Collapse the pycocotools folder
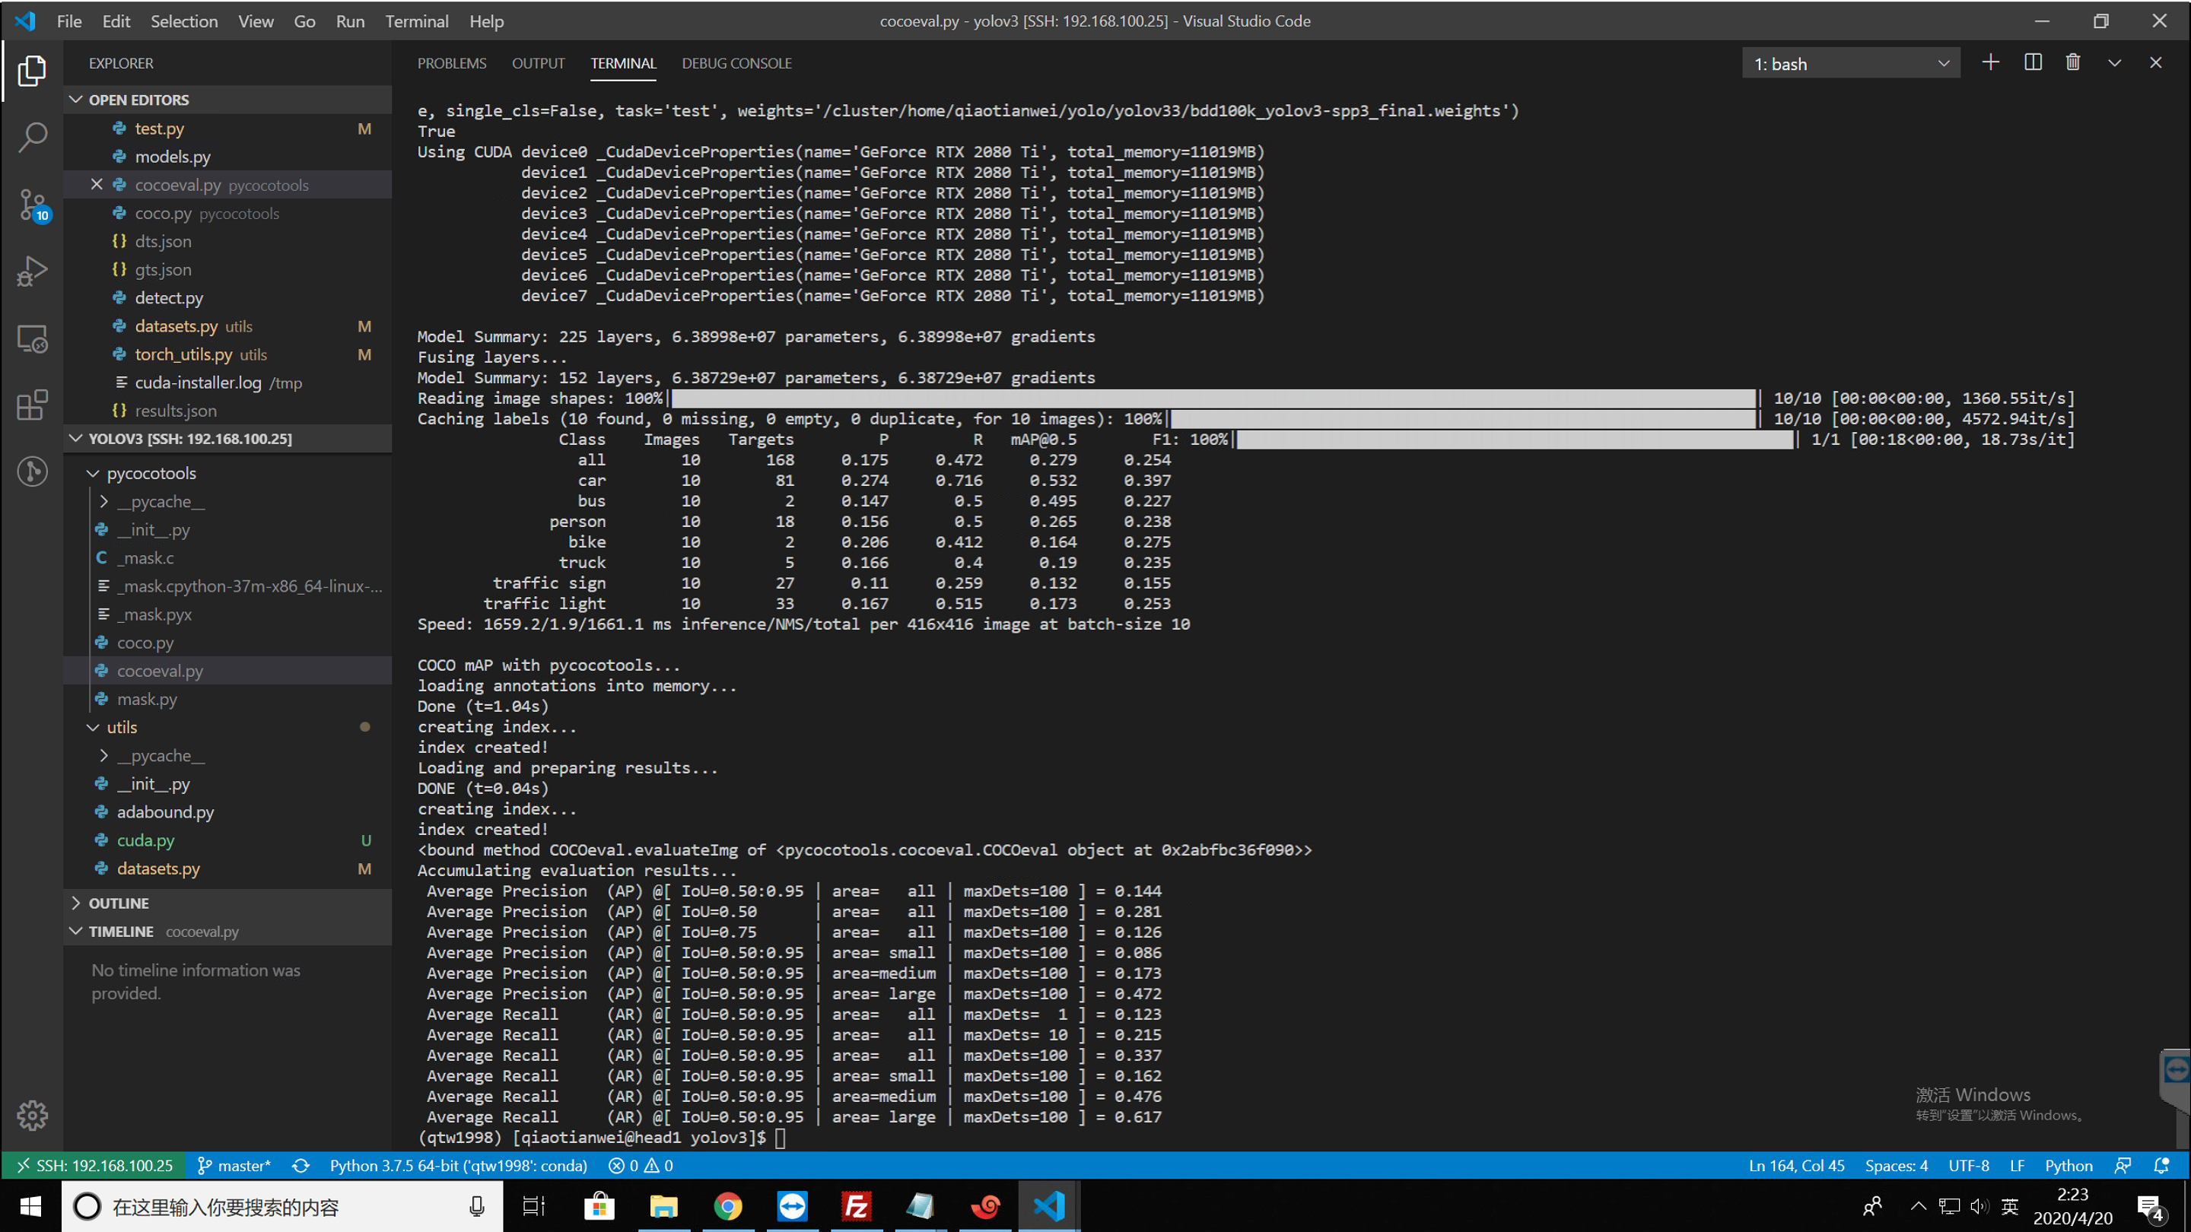Viewport: 2191px width, 1232px height. [x=93, y=474]
